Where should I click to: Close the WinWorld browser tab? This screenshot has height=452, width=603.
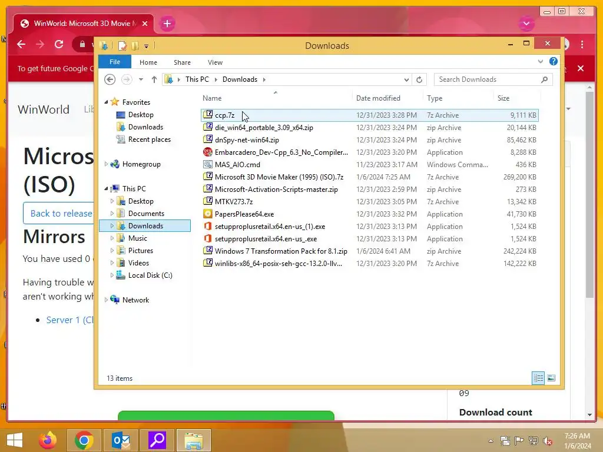(145, 24)
